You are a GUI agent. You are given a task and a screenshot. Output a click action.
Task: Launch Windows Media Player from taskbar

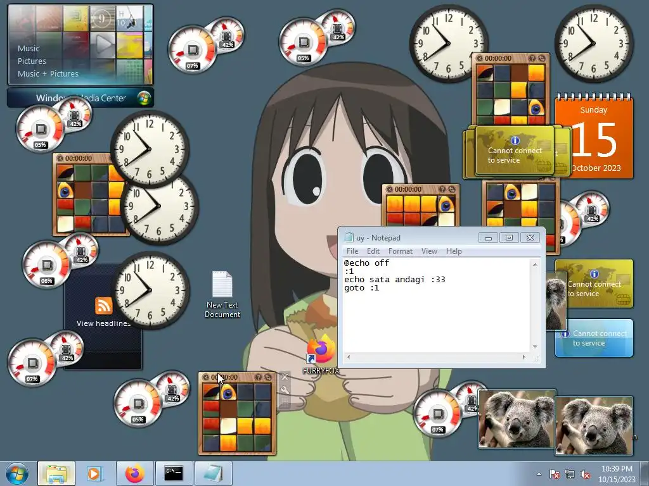[x=95, y=473]
